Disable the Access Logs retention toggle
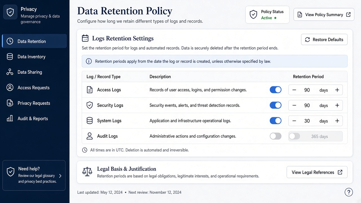This screenshot has height=203, width=361. coord(276,90)
